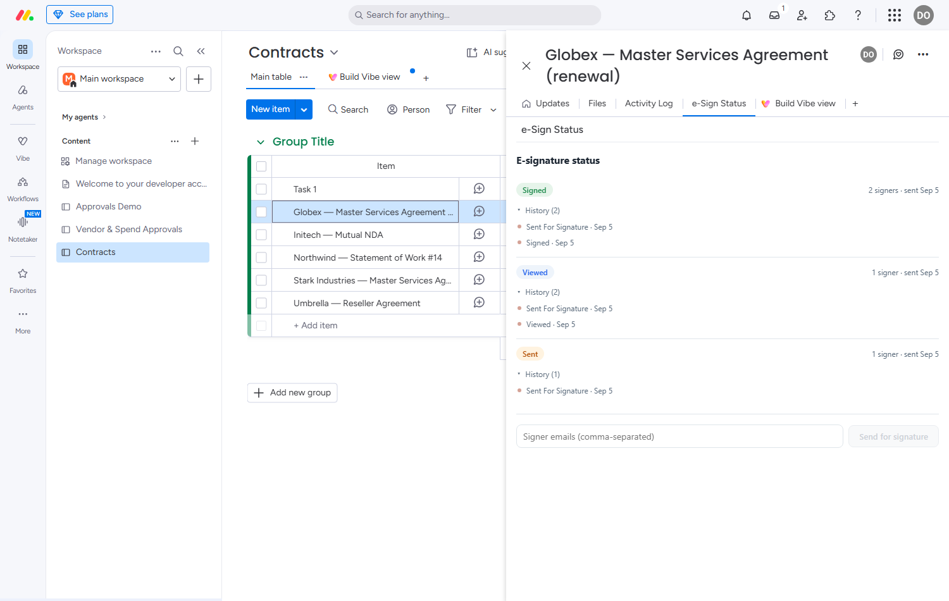Open Favorites in the left sidebar

(23, 280)
